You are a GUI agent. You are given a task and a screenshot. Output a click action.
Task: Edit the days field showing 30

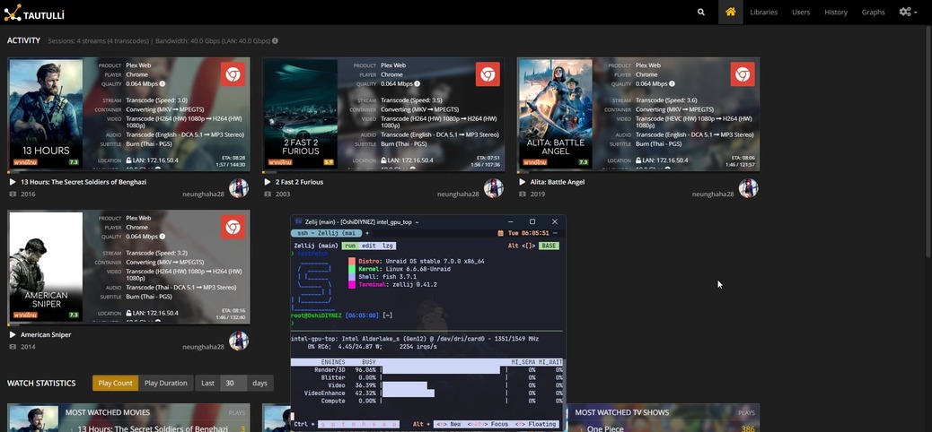[x=233, y=383]
